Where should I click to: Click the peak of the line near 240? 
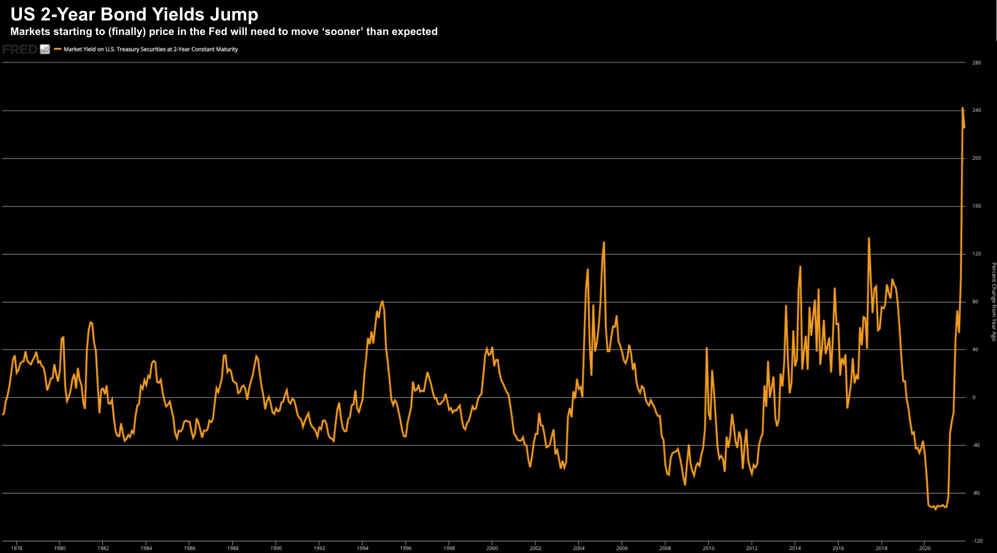point(963,108)
